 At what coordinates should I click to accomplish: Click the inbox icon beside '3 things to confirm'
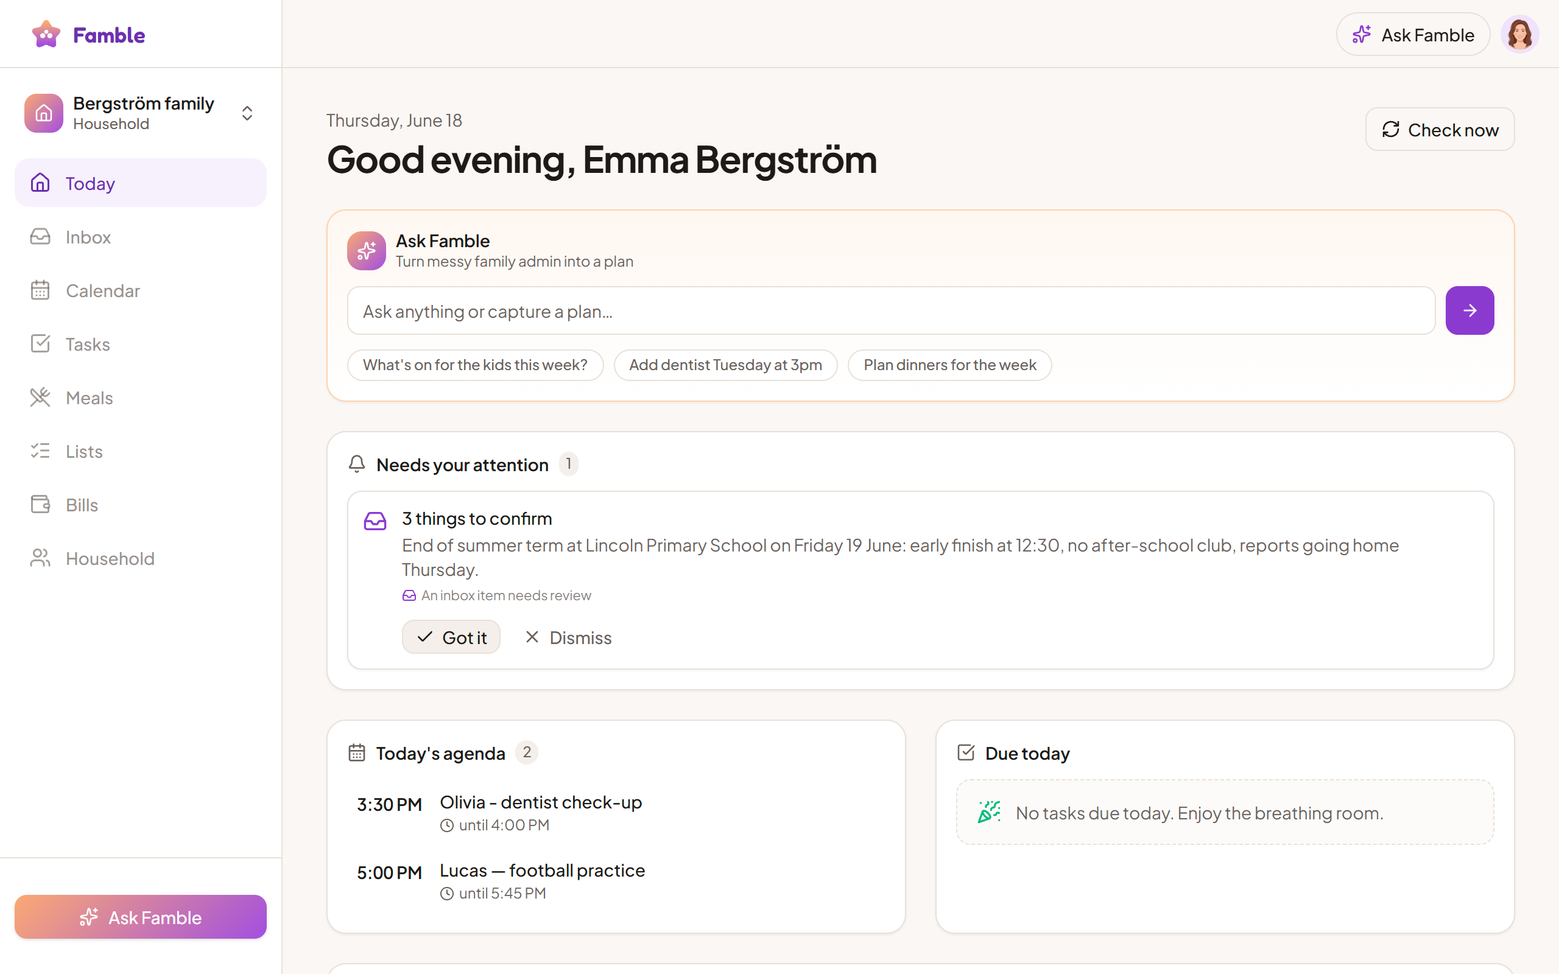(375, 520)
